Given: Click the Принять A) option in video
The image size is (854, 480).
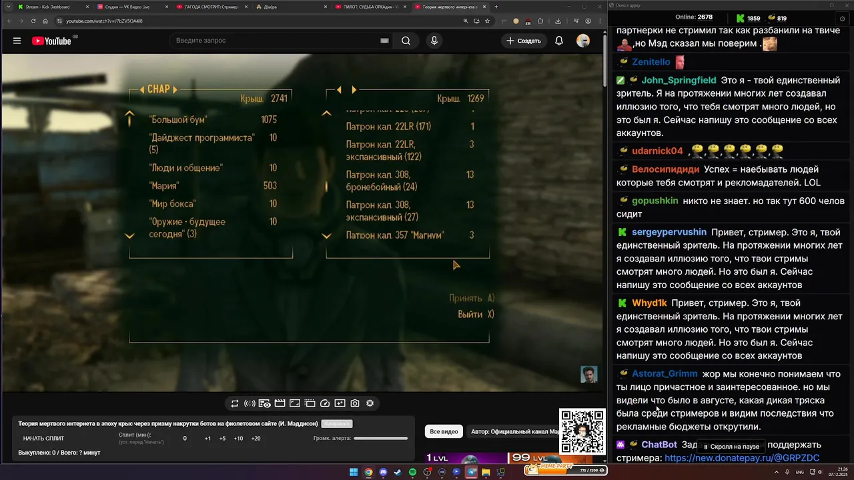Looking at the screenshot, I should [472, 298].
